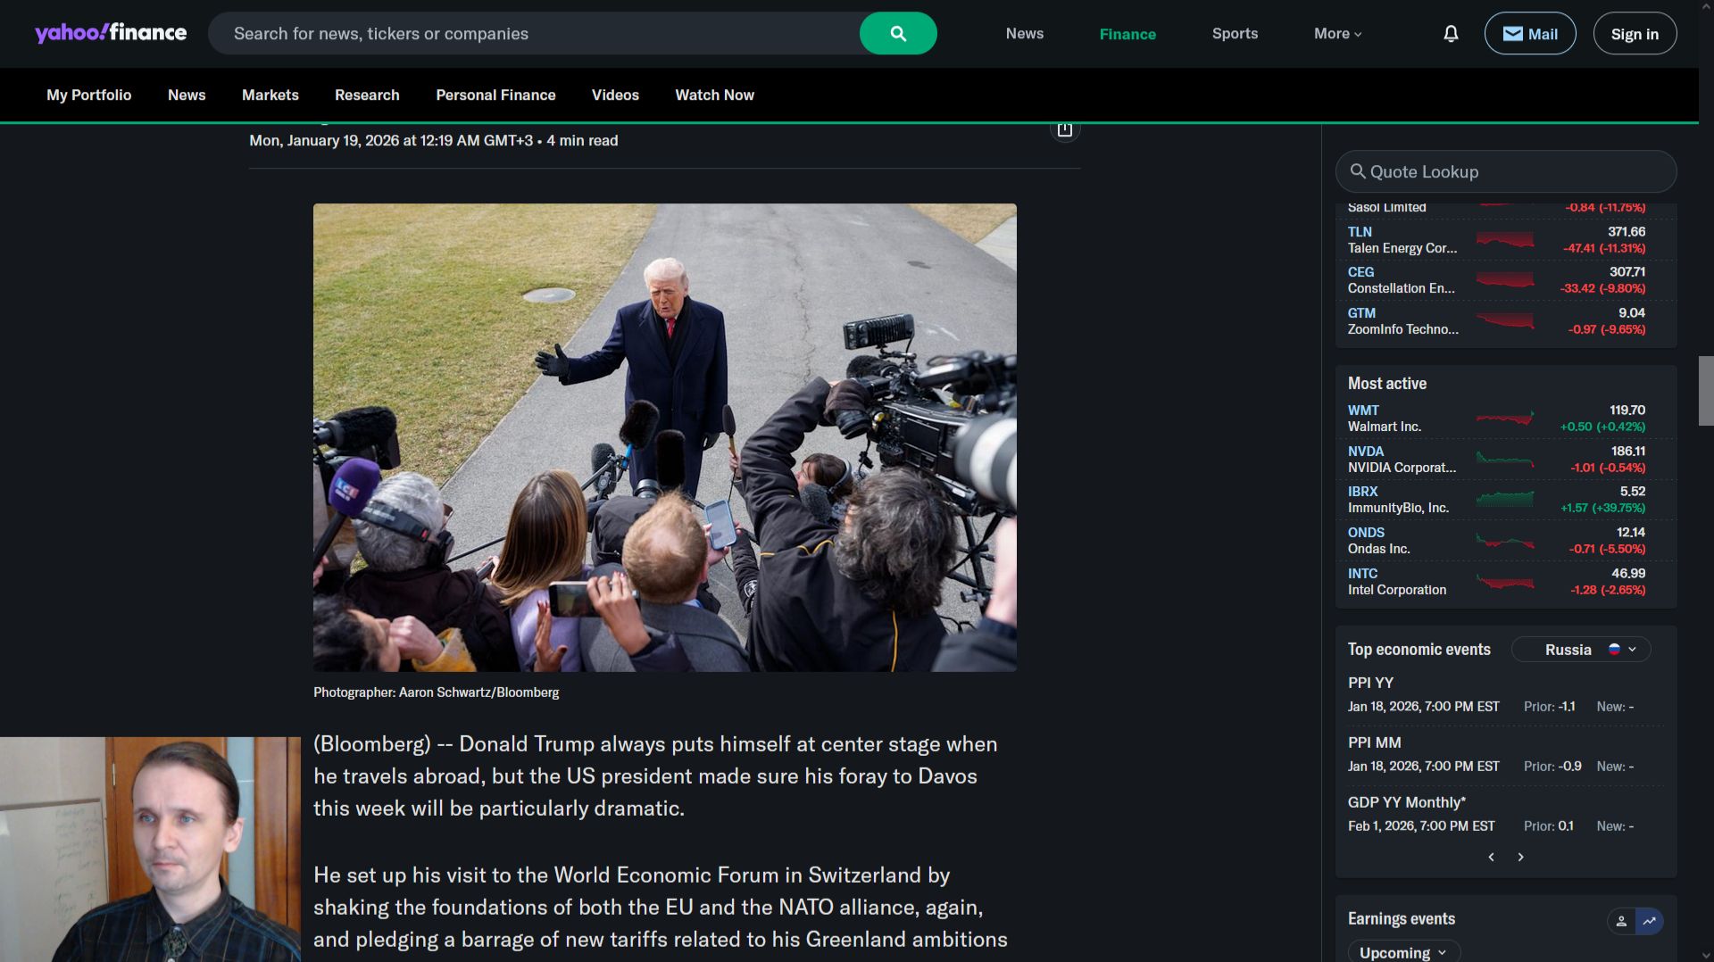Open the CEG ticker link
This screenshot has width=1714, height=962.
pyautogui.click(x=1360, y=272)
